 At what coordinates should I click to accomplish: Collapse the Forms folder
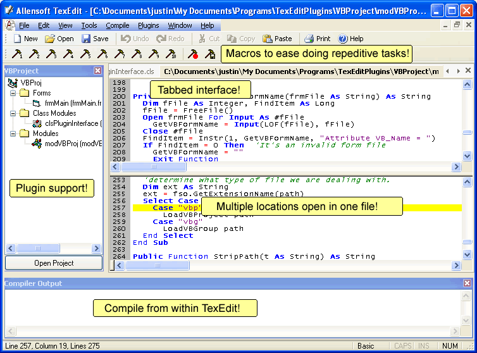click(x=13, y=93)
